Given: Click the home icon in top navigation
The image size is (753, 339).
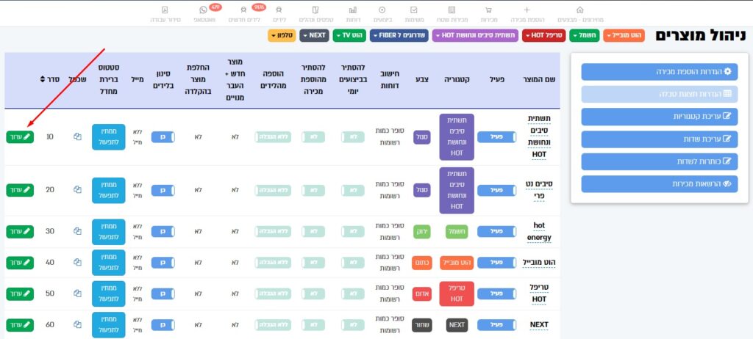Looking at the screenshot, I should (x=580, y=10).
